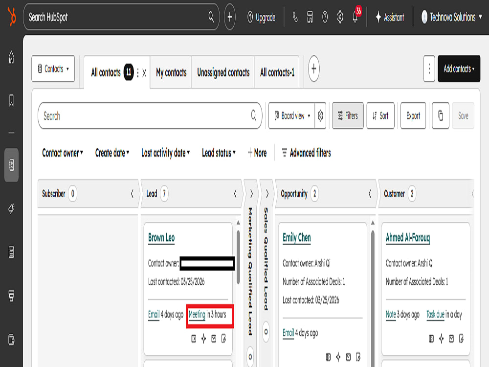Open All contacts tab options menu
489x367 pixels.
pyautogui.click(x=138, y=73)
